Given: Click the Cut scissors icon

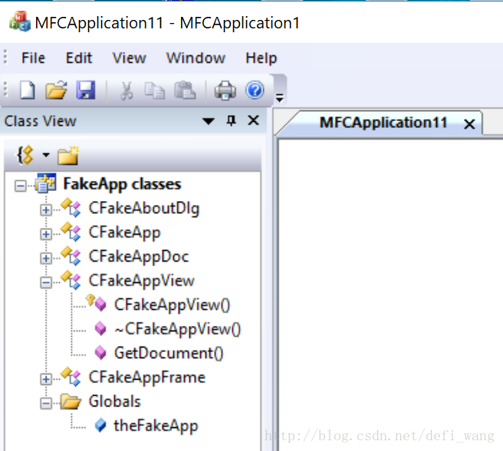Looking at the screenshot, I should pos(127,91).
